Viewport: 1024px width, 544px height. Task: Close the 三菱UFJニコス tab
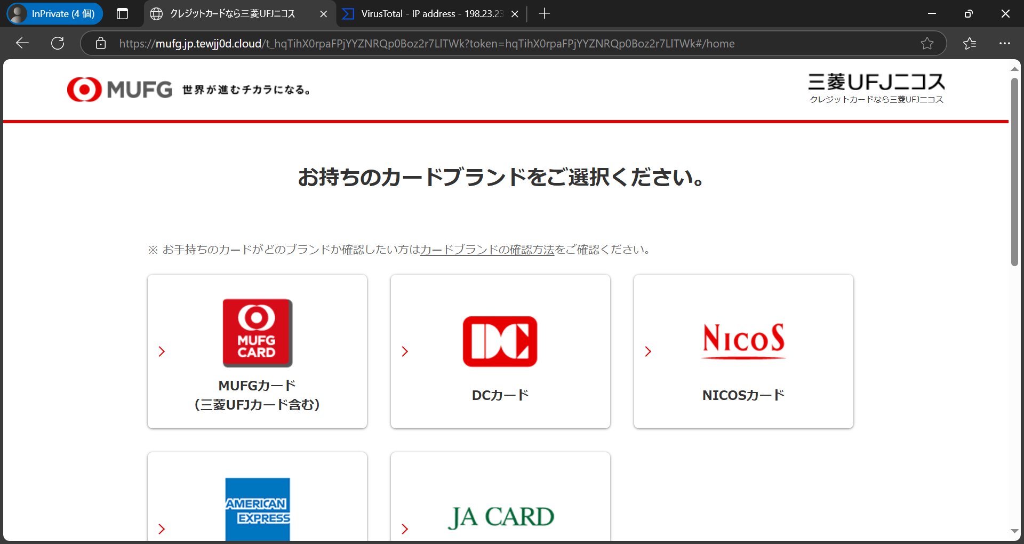[323, 14]
